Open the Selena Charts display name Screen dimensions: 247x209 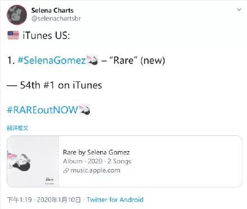tap(52, 10)
